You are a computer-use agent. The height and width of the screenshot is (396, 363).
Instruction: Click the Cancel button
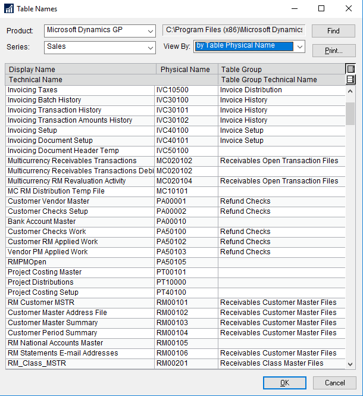click(x=335, y=382)
